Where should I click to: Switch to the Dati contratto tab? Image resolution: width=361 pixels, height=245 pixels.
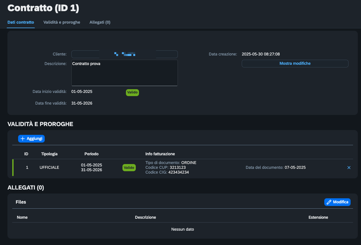pos(21,22)
